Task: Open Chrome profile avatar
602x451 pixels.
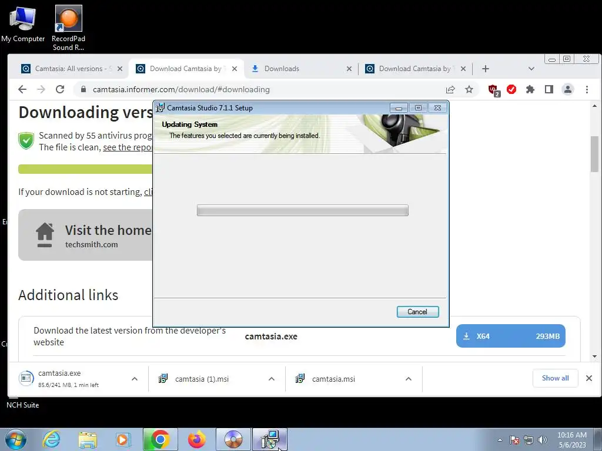Action: point(568,89)
